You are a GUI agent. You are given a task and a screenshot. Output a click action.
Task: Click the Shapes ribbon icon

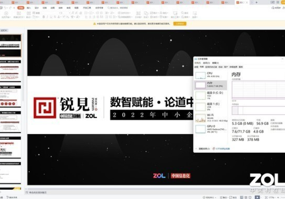(146, 13)
